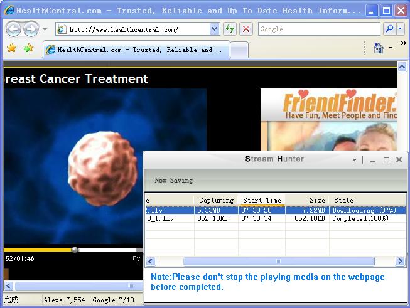This screenshot has width=410, height=308.
Task: Open the Stream Hunter title menu arrow
Action: [354, 159]
